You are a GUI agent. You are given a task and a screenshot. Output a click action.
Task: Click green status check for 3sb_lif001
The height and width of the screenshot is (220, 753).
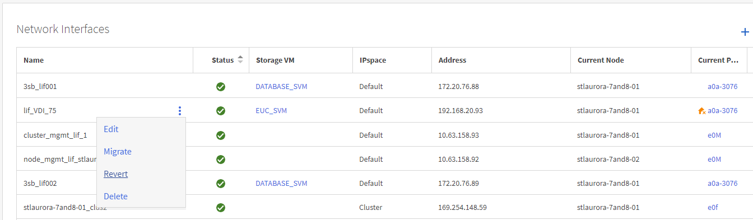click(x=221, y=87)
